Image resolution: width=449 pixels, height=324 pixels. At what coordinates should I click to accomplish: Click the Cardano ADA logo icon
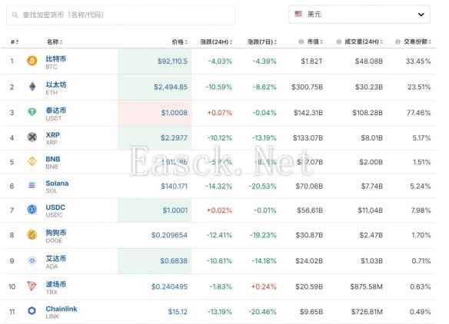tap(32, 260)
